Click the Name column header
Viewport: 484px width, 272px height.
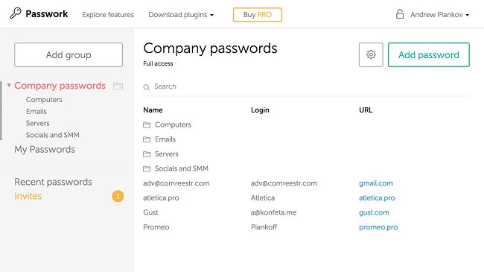(153, 110)
